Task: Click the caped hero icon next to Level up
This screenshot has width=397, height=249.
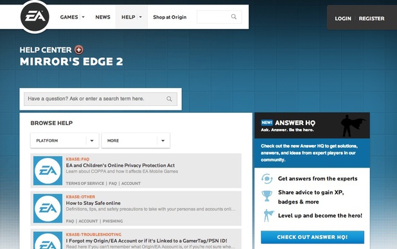Action: point(267,216)
